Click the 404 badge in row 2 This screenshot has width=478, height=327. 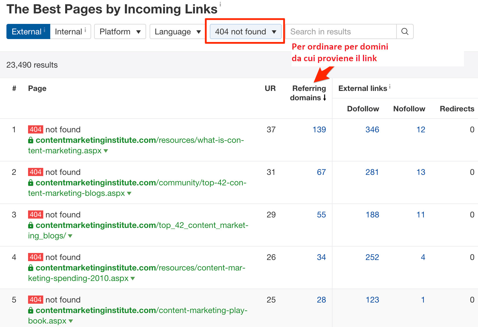[x=36, y=172]
